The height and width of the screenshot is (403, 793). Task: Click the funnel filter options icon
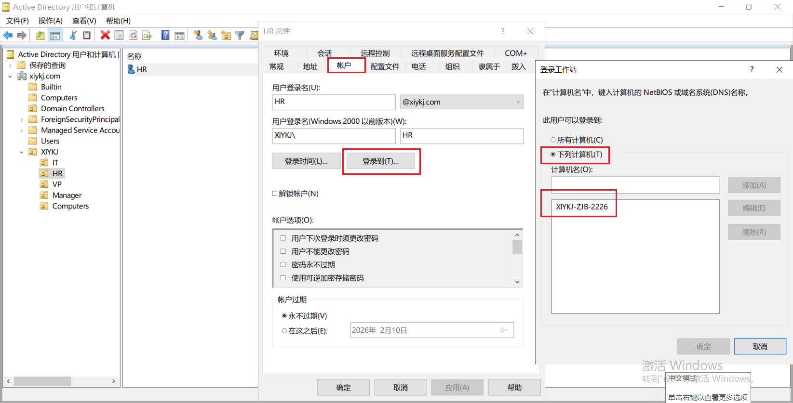(240, 35)
